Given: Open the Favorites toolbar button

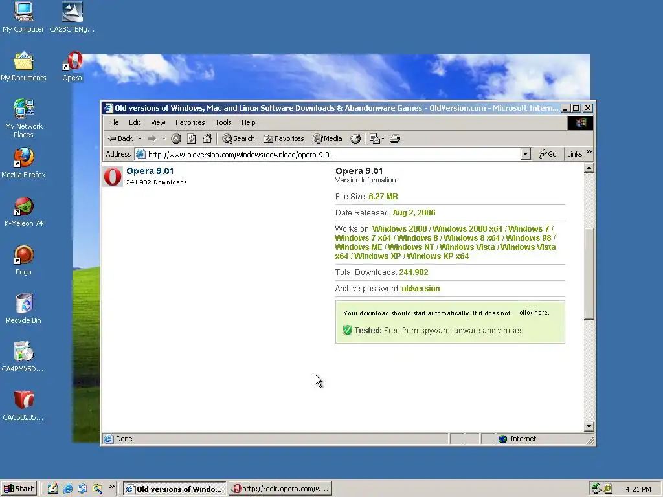Looking at the screenshot, I should pos(284,138).
